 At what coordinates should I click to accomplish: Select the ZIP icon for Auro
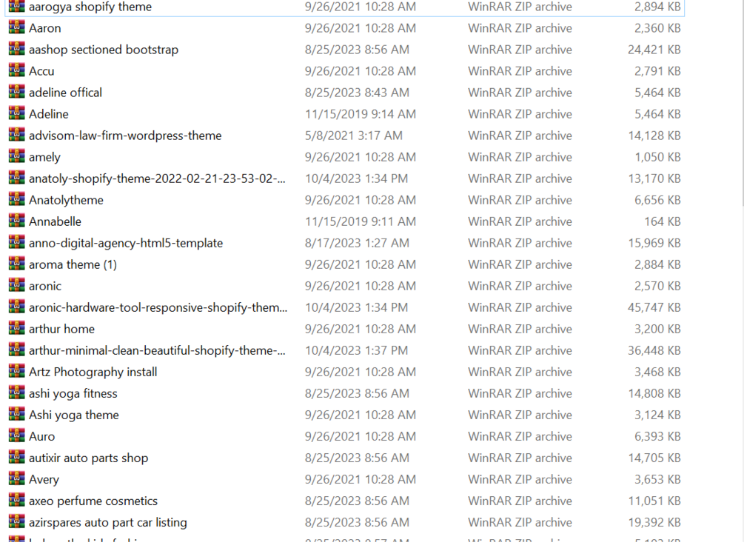(16, 435)
